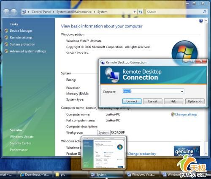Switch to Downloads taskbar button

point(35,175)
